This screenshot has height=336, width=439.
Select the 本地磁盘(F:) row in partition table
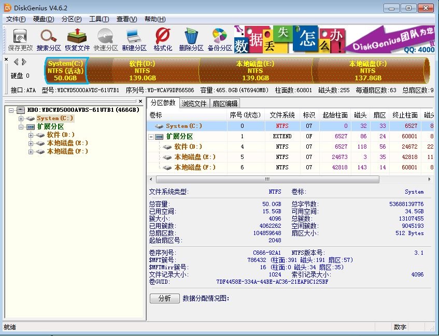[x=195, y=167]
